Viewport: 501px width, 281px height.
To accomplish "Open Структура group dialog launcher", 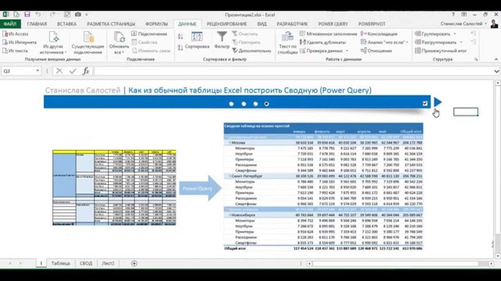I will point(476,59).
